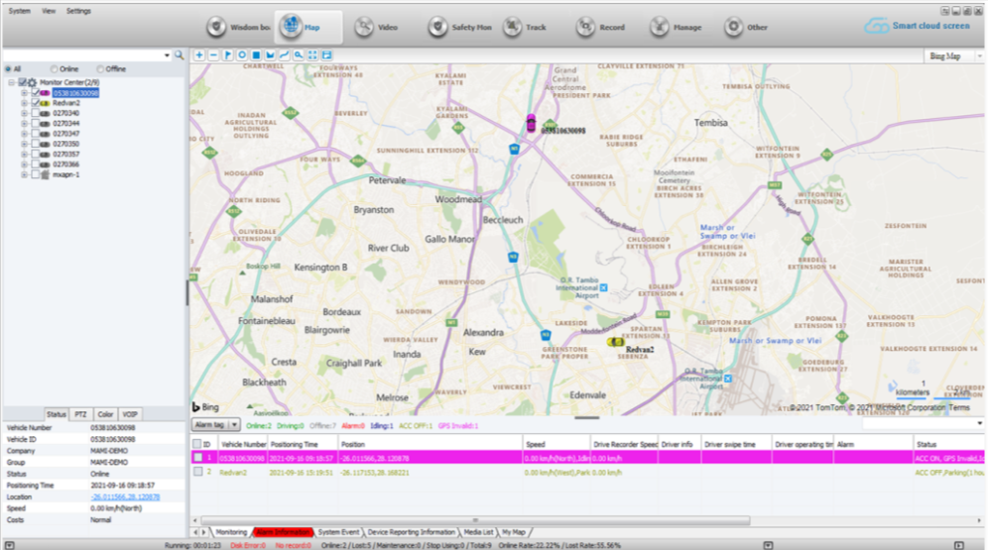Uncheck the Redvan2 vehicle checkbox

(x=36, y=102)
